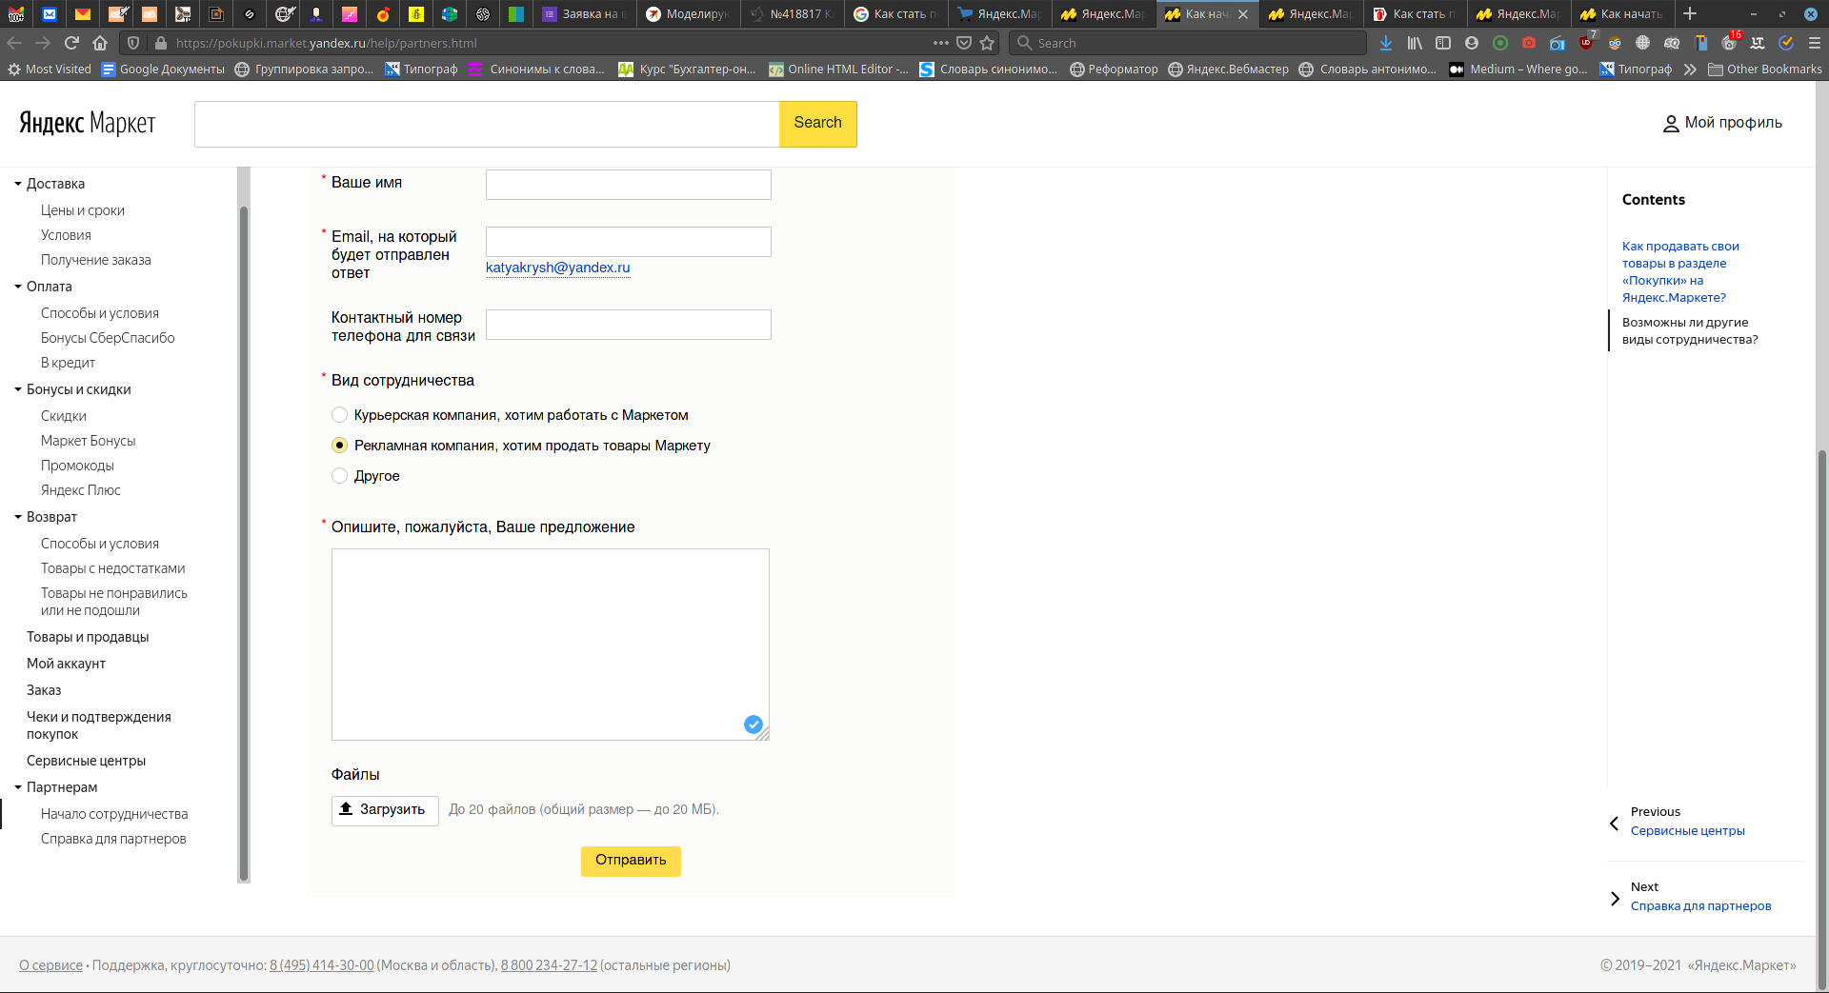Open the Library bookshelf icon
Viewport: 1829px width, 993px height.
(x=1415, y=43)
